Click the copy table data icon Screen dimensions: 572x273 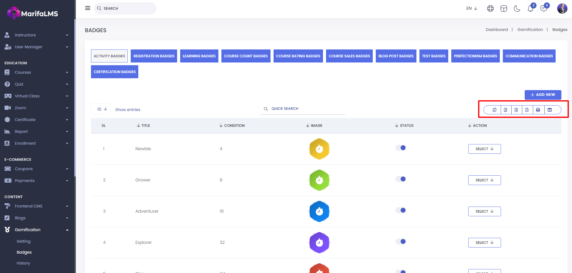pyautogui.click(x=494, y=110)
